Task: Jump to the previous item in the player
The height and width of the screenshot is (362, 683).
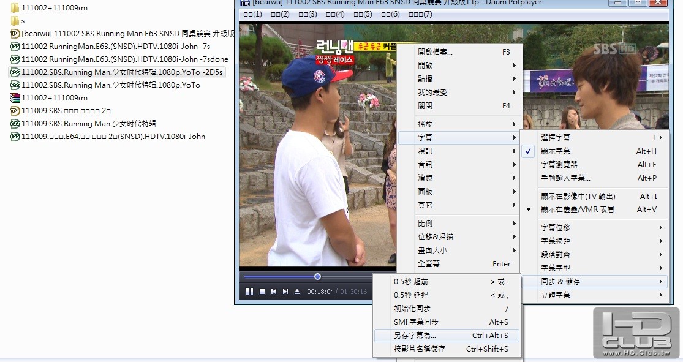Action: click(x=274, y=292)
